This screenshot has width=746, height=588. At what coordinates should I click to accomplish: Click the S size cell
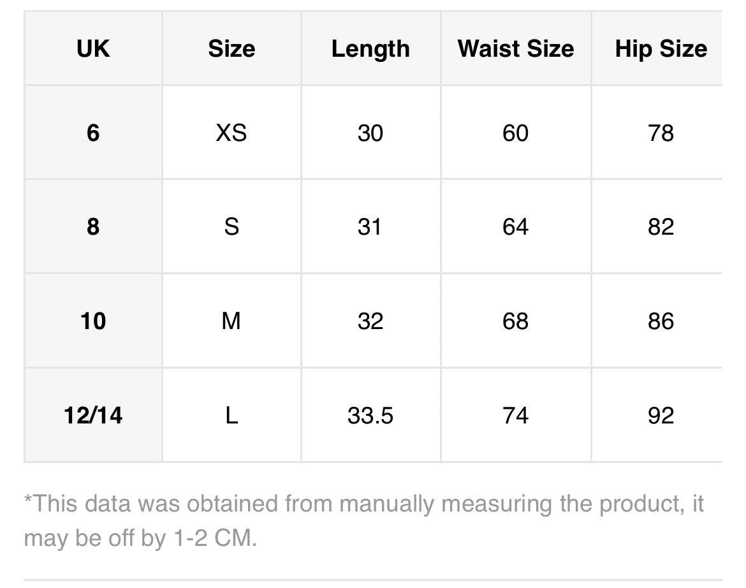coord(231,226)
